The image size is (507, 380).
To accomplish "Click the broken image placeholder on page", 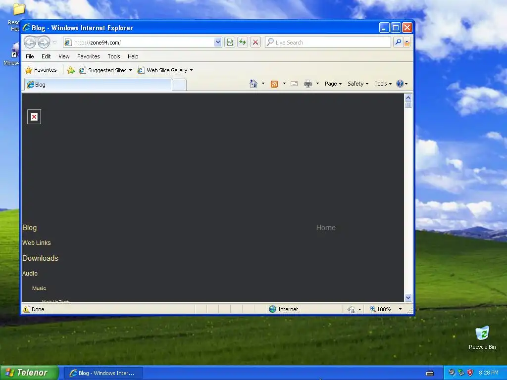I will click(34, 117).
